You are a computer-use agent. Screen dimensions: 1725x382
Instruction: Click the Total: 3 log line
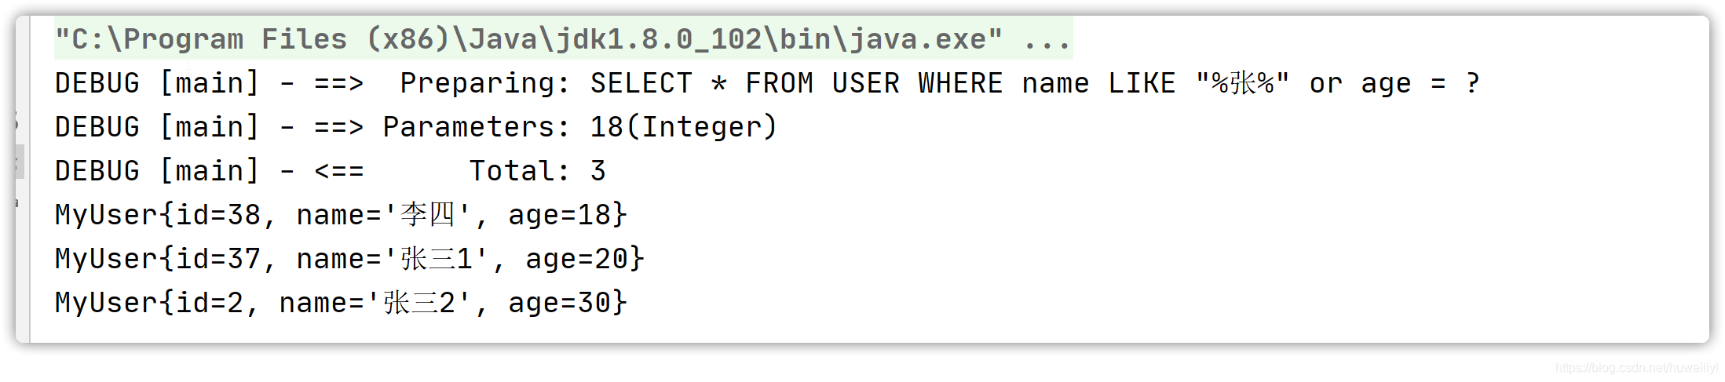pyautogui.click(x=330, y=171)
